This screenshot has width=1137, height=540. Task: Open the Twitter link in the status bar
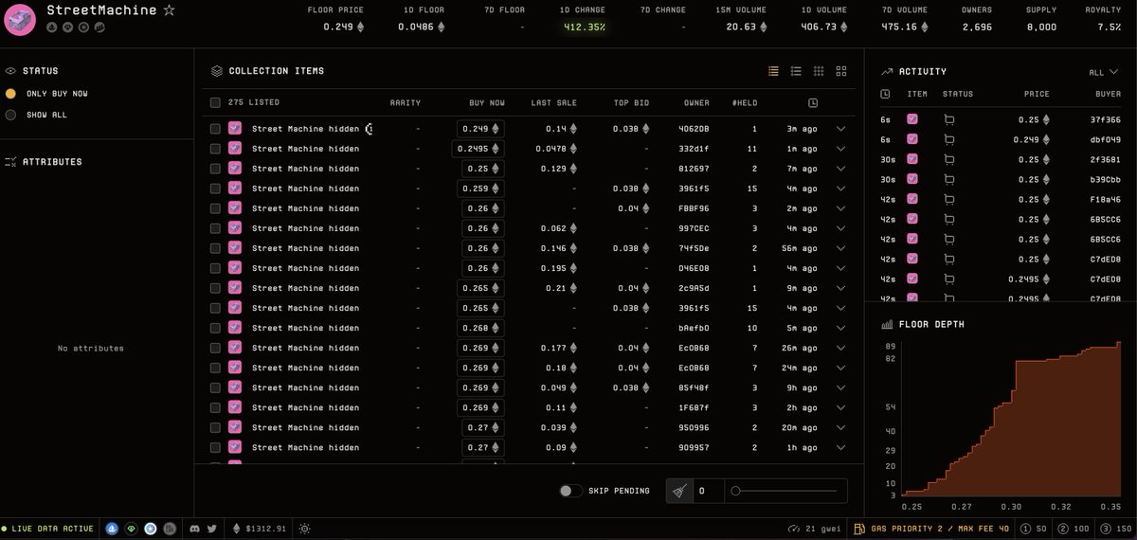click(211, 528)
